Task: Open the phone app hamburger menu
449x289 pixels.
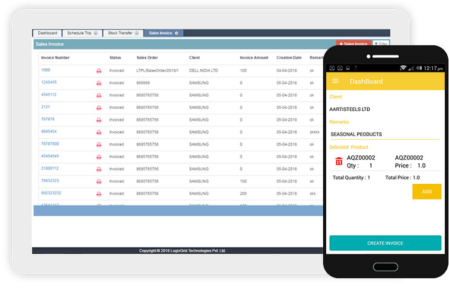Action: [x=335, y=81]
